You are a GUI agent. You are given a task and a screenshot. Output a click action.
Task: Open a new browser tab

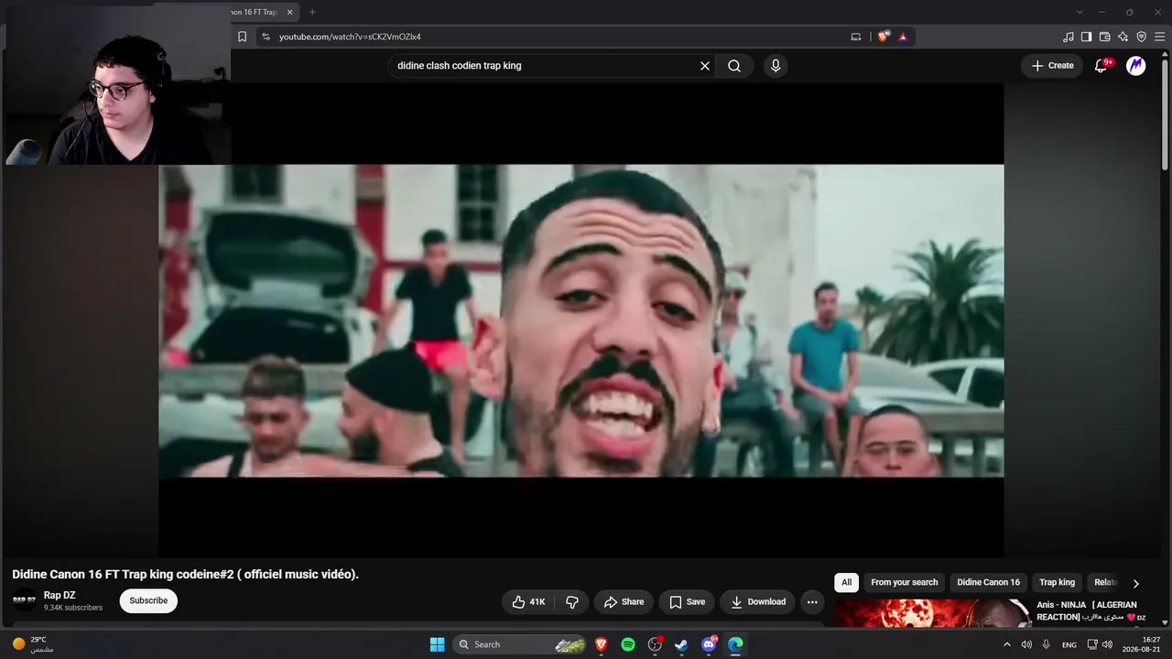pos(312,12)
